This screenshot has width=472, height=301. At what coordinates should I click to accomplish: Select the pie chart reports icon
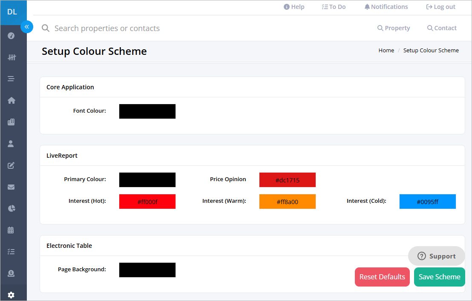click(x=11, y=209)
